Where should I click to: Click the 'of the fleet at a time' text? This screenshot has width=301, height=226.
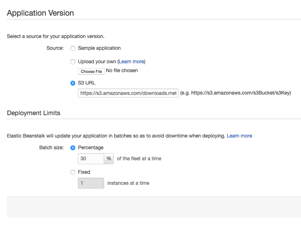pos(139,158)
